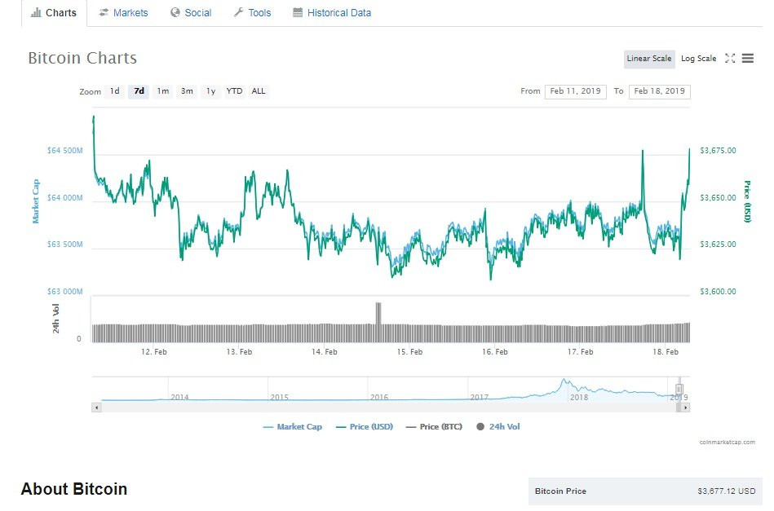This screenshot has width=774, height=511.
Task: Open the chart hamburger menu
Action: coord(748,59)
